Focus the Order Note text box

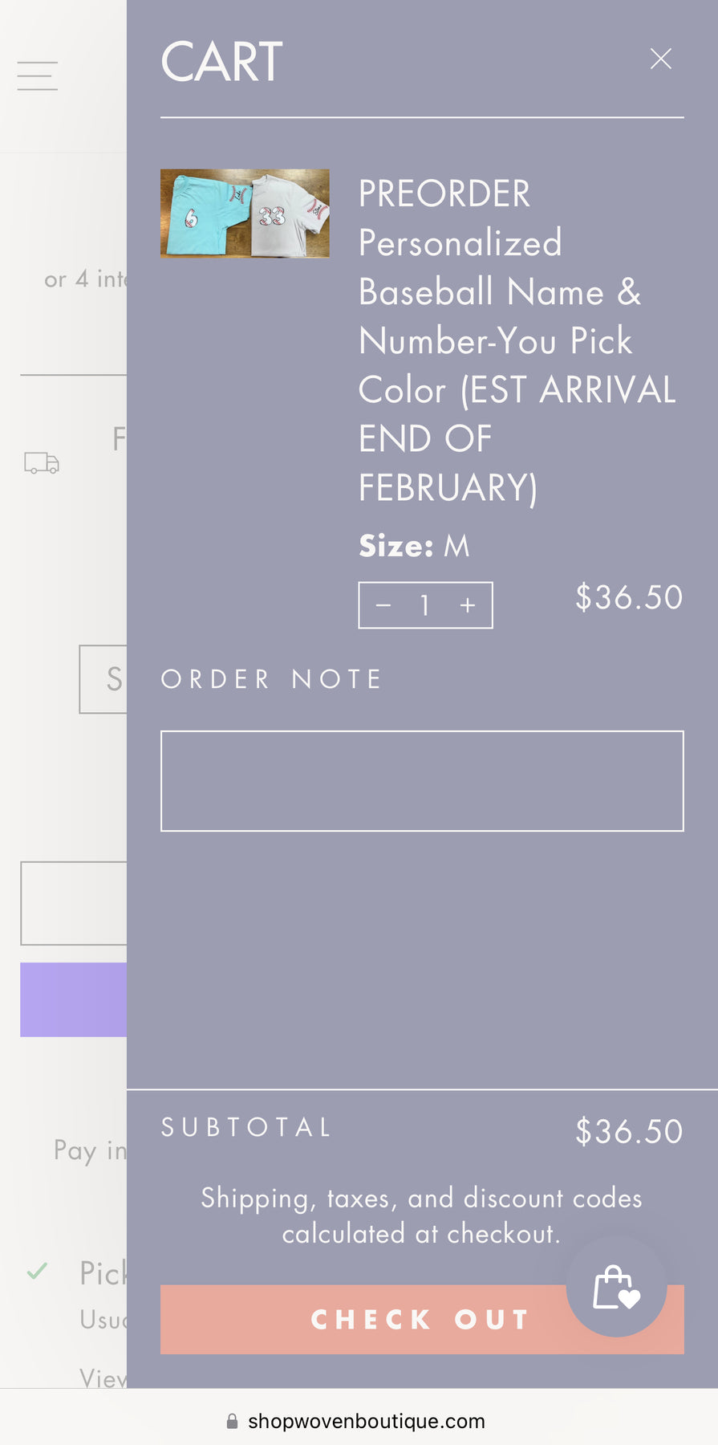tap(422, 780)
